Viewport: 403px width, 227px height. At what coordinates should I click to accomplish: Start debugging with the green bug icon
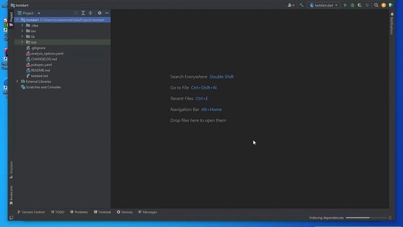point(353,5)
